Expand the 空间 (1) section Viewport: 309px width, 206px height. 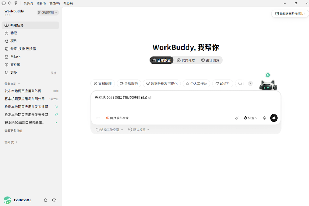click(11, 142)
